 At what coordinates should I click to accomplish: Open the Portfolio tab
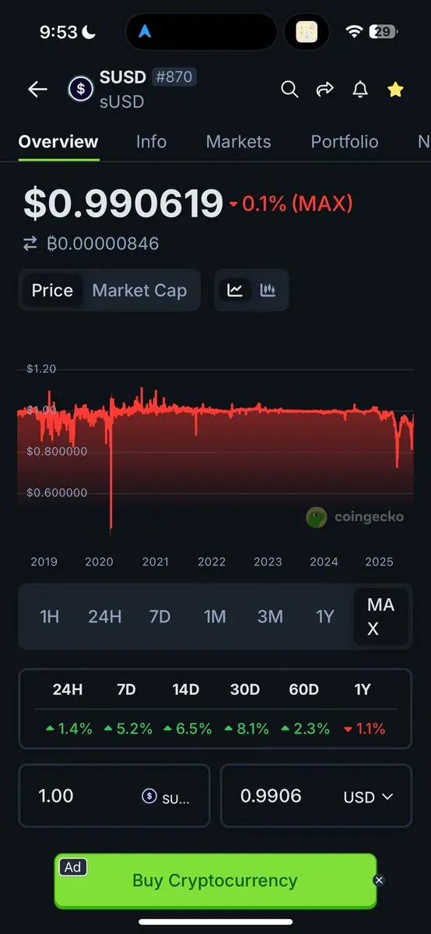(x=344, y=141)
